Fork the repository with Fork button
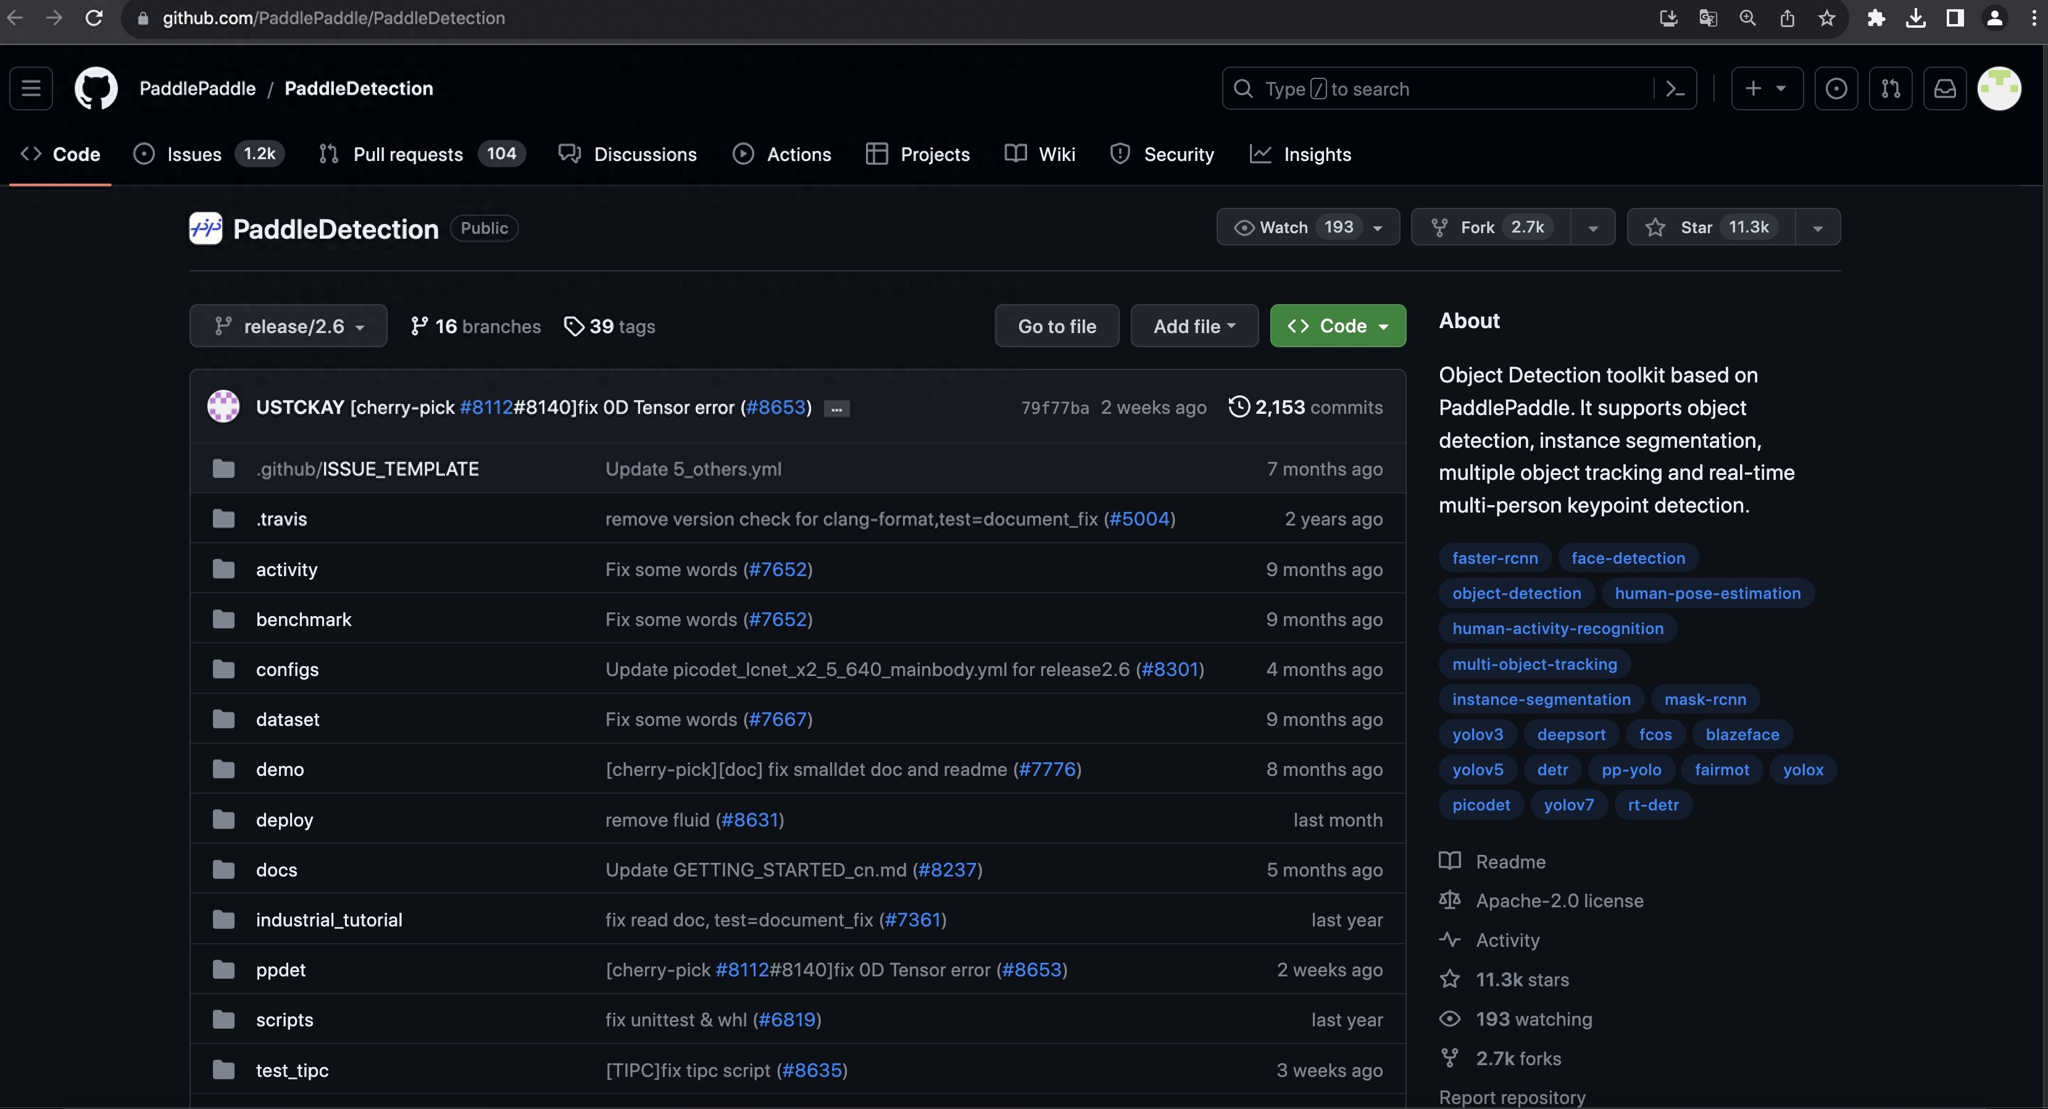The image size is (2048, 1109). click(x=1491, y=227)
